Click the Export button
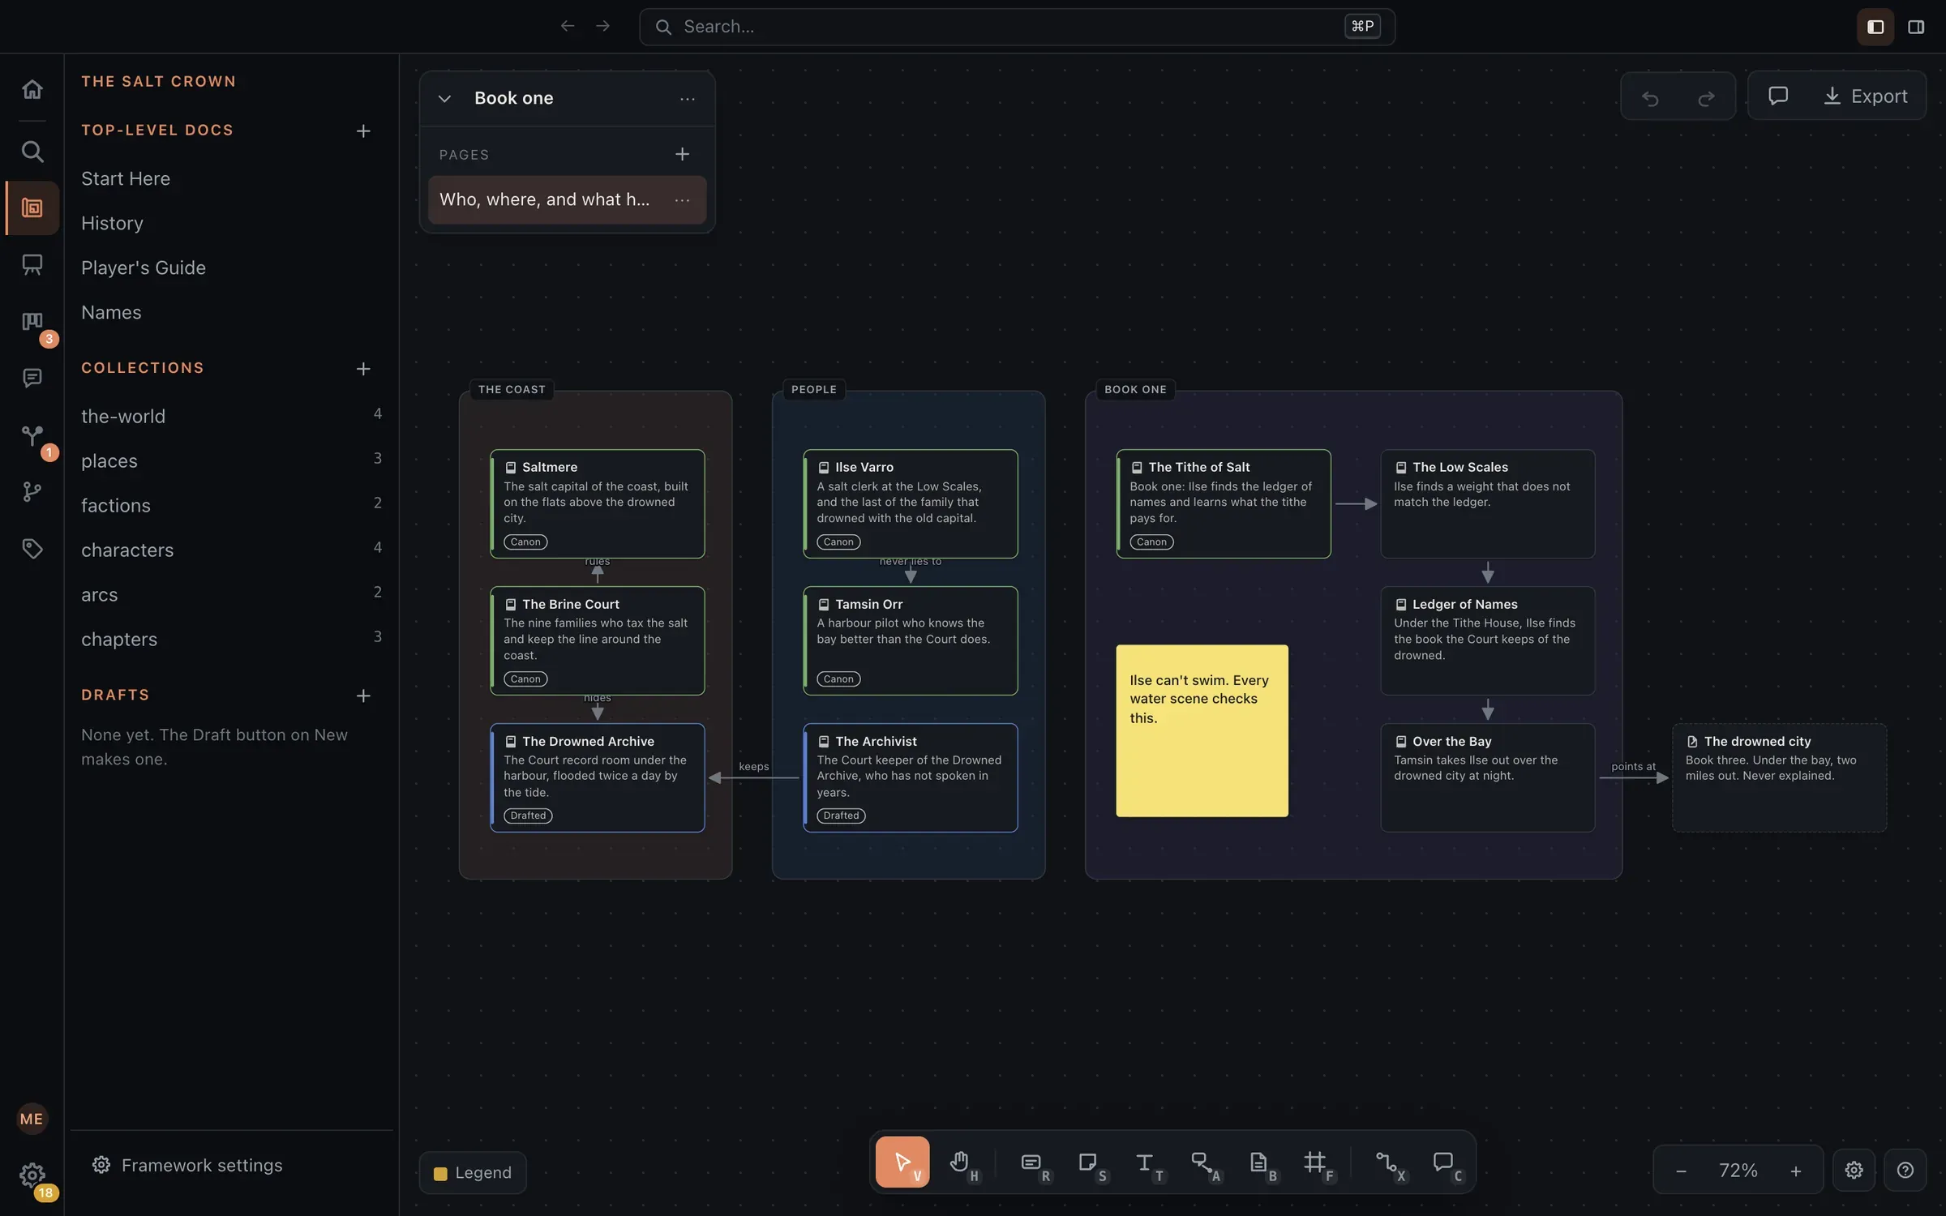 coord(1866,96)
